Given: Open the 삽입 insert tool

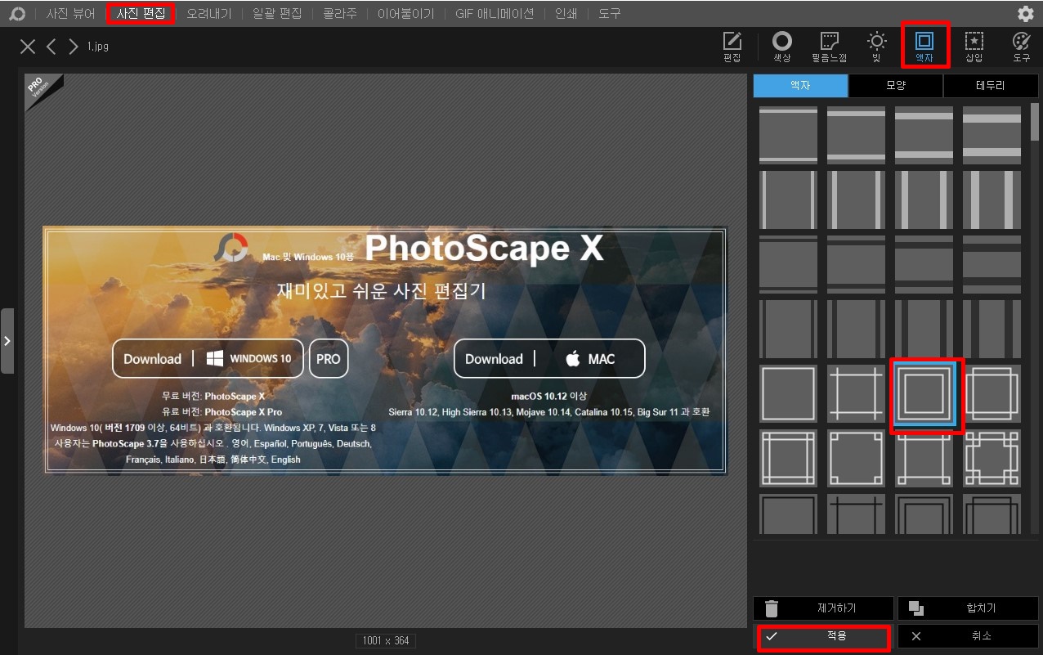Looking at the screenshot, I should pos(974,47).
